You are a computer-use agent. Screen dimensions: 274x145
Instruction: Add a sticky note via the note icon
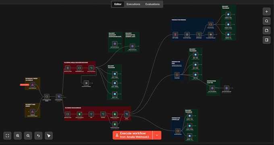pos(266,31)
